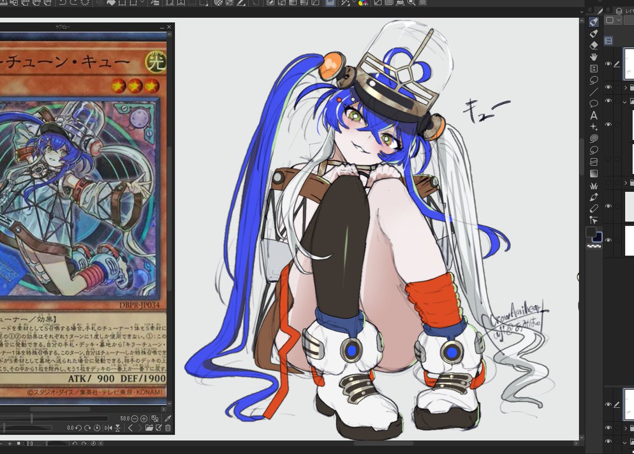Show the hidden collapsed folder mid-panel
This screenshot has width=634, height=454.
coord(608,182)
